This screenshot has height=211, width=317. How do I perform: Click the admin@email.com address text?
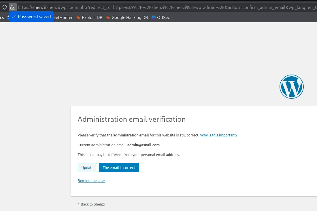143,145
